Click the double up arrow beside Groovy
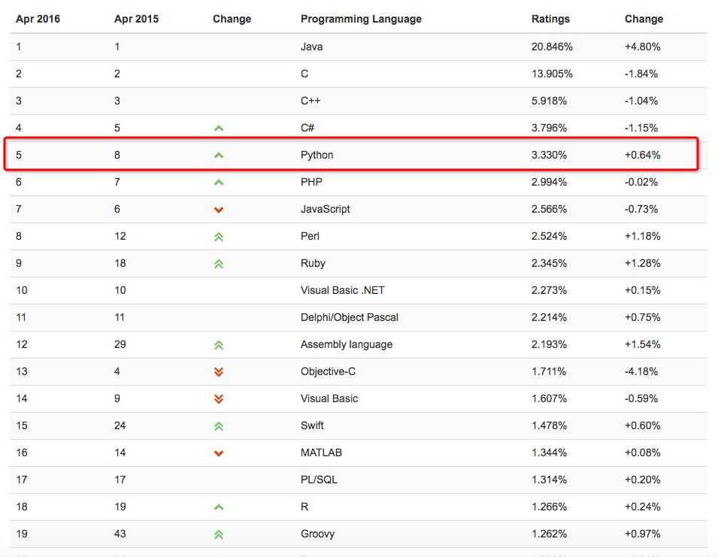718x557 pixels. coord(219,534)
